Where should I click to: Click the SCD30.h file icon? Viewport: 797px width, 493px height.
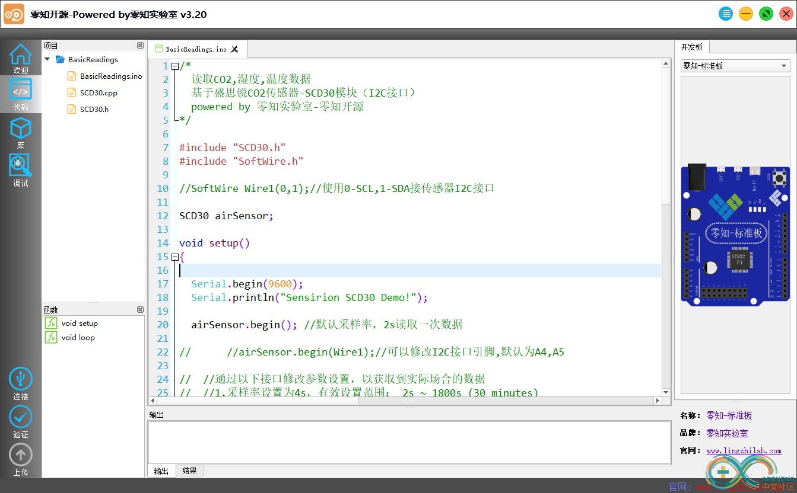pos(72,109)
